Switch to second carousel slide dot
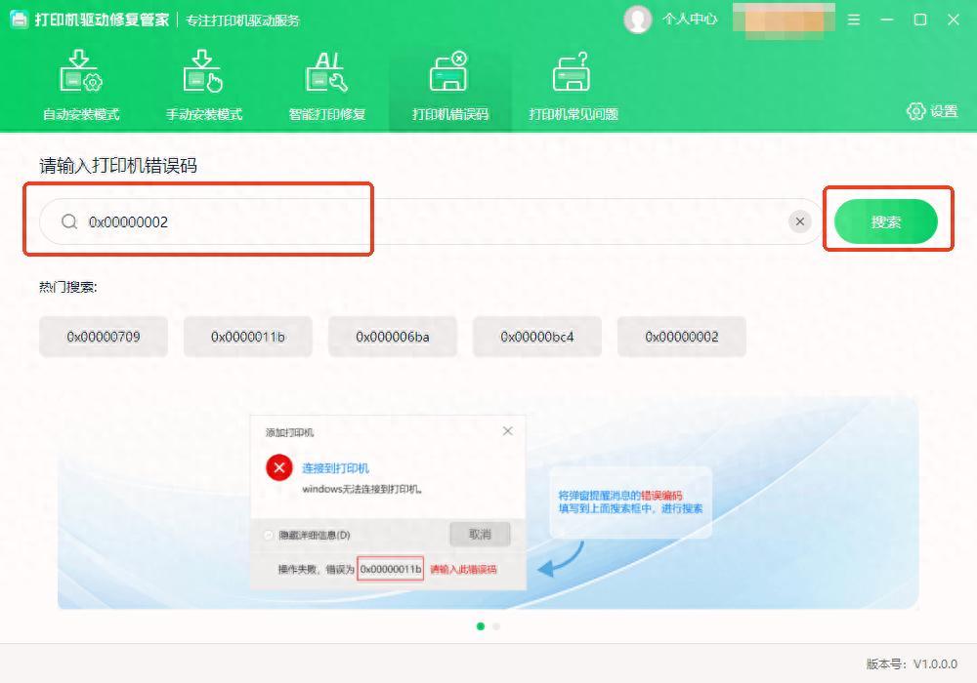Image resolution: width=977 pixels, height=683 pixels. coord(496,626)
